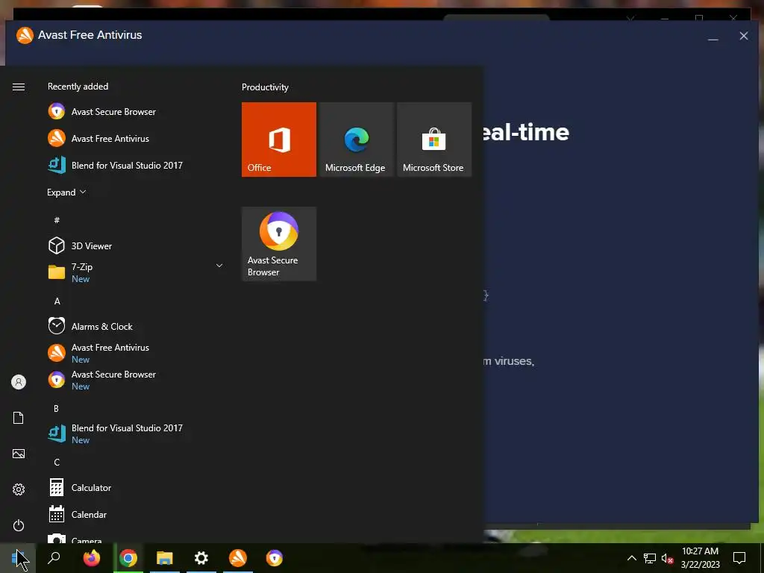Launch Avast Secure Browser from Recently added
The image size is (764, 573).
click(x=136, y=112)
